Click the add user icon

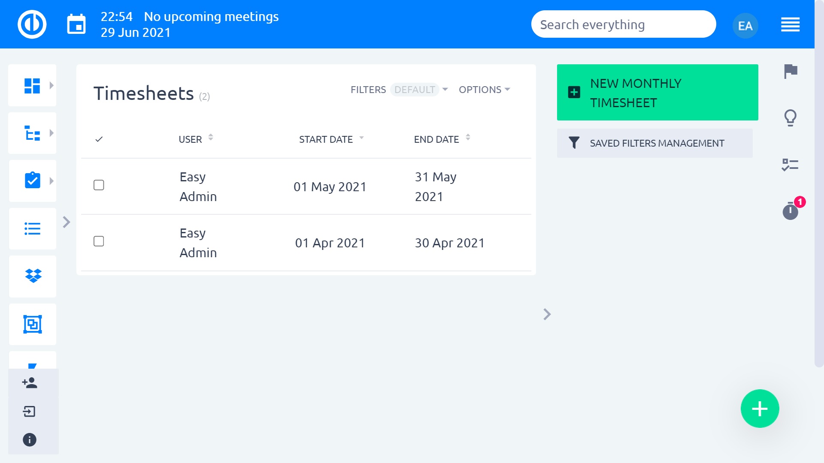(x=30, y=383)
